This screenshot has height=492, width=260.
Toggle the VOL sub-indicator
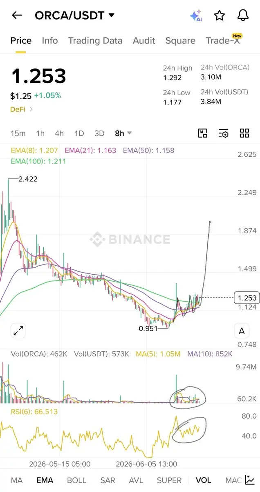(203, 480)
